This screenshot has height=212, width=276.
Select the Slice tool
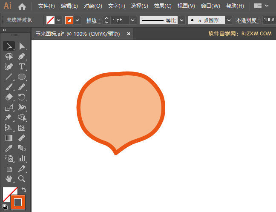click(x=22, y=169)
